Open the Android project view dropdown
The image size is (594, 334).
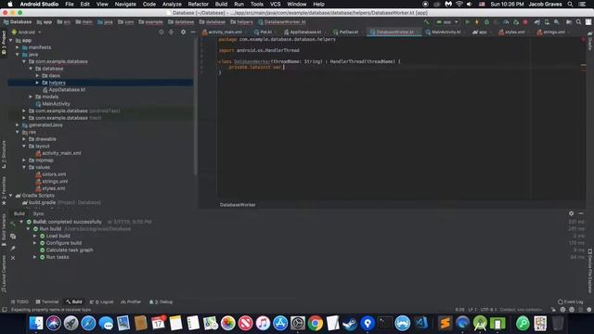click(x=27, y=32)
